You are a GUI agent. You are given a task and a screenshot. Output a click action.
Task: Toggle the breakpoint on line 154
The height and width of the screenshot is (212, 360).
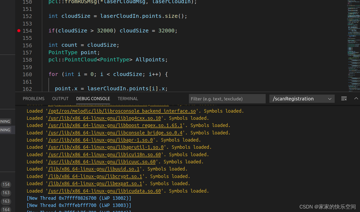coord(19,31)
